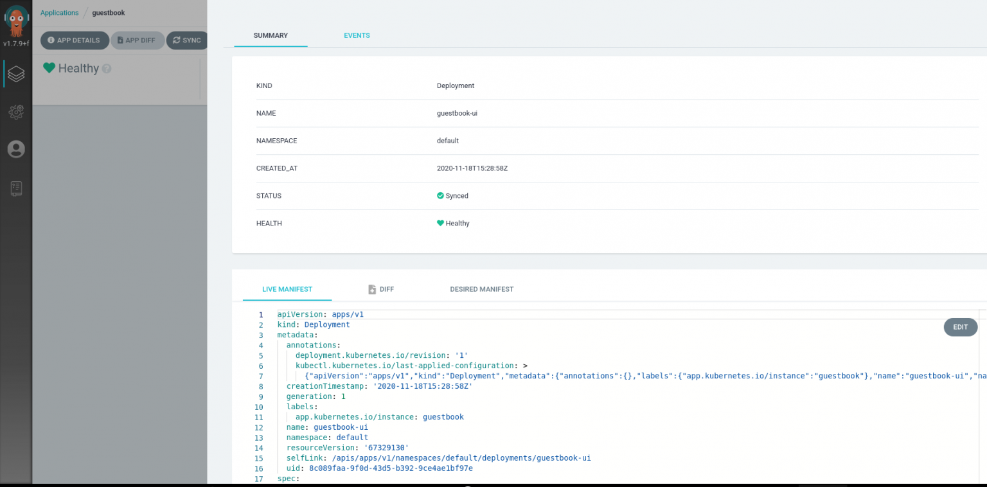Open Settings using the gear icon
987x487 pixels.
(16, 112)
